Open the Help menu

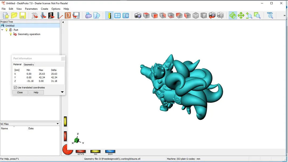(x=66, y=9)
